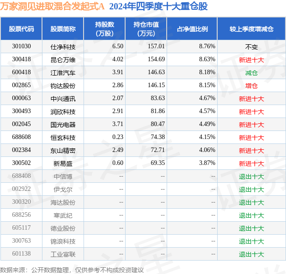Select stock name 国光电器

pos(63,125)
